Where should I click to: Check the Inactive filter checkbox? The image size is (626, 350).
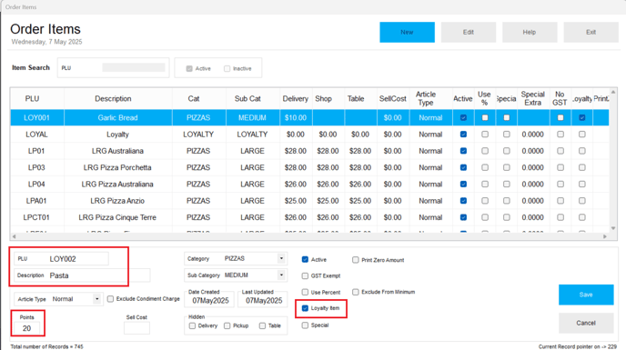(227, 69)
